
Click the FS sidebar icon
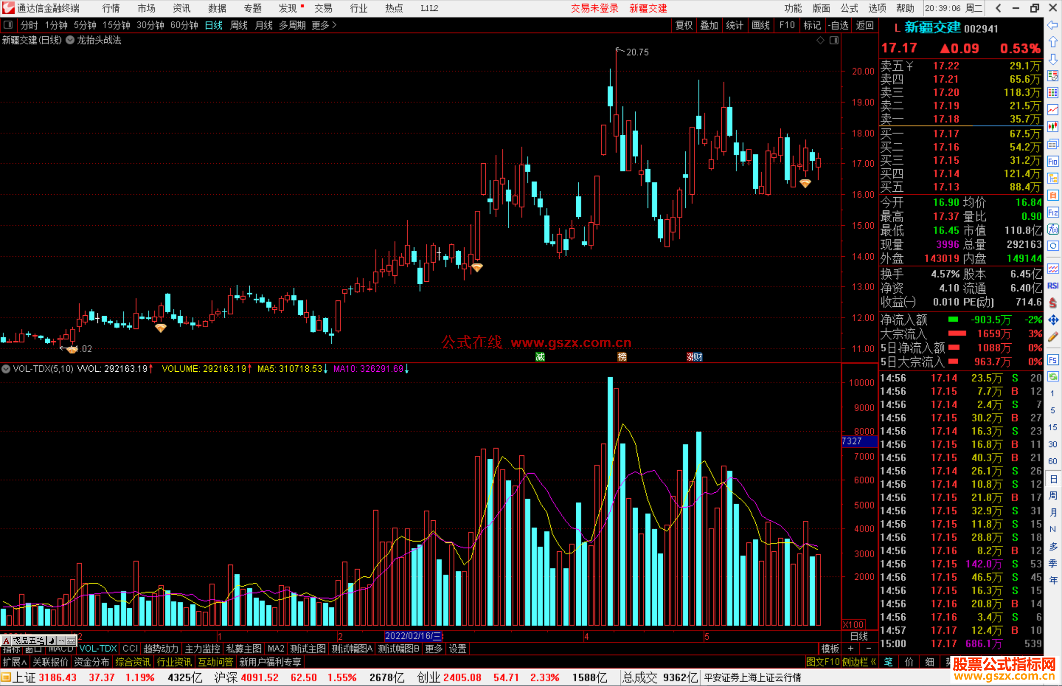tap(1053, 359)
